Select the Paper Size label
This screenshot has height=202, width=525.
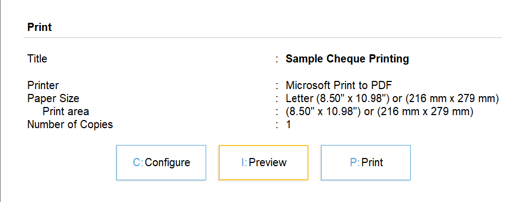tap(53, 99)
